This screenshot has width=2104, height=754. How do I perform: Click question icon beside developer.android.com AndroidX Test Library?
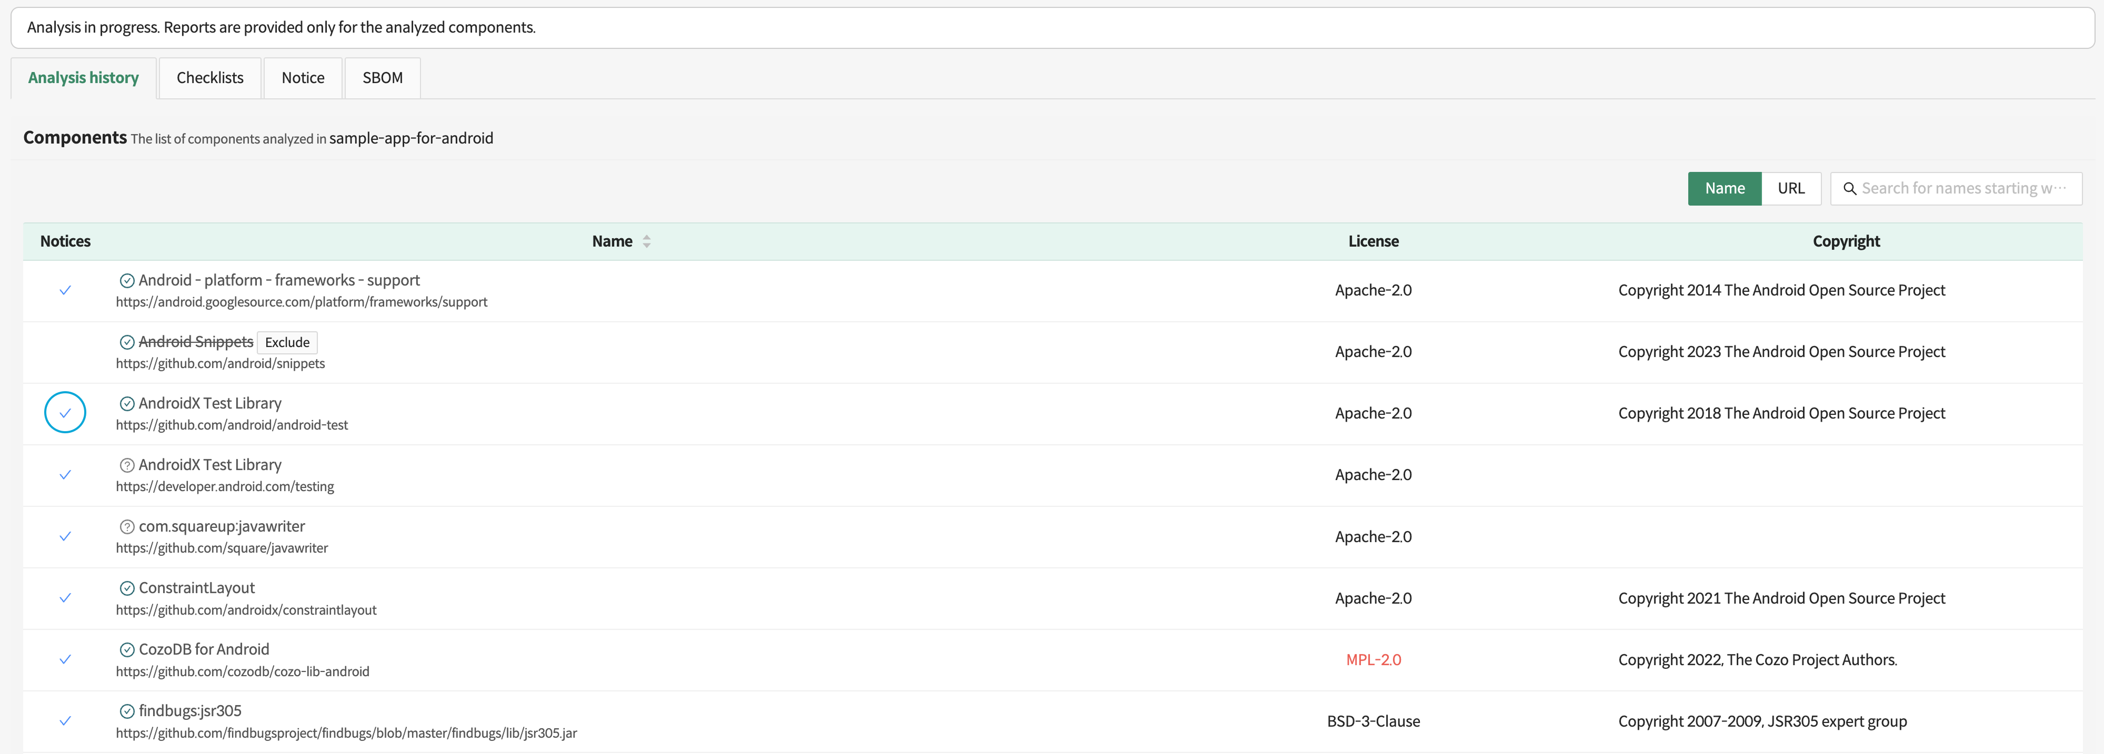(x=127, y=465)
